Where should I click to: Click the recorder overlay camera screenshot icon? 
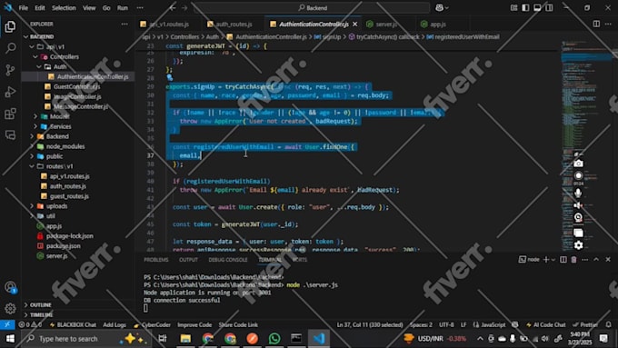pos(578,164)
